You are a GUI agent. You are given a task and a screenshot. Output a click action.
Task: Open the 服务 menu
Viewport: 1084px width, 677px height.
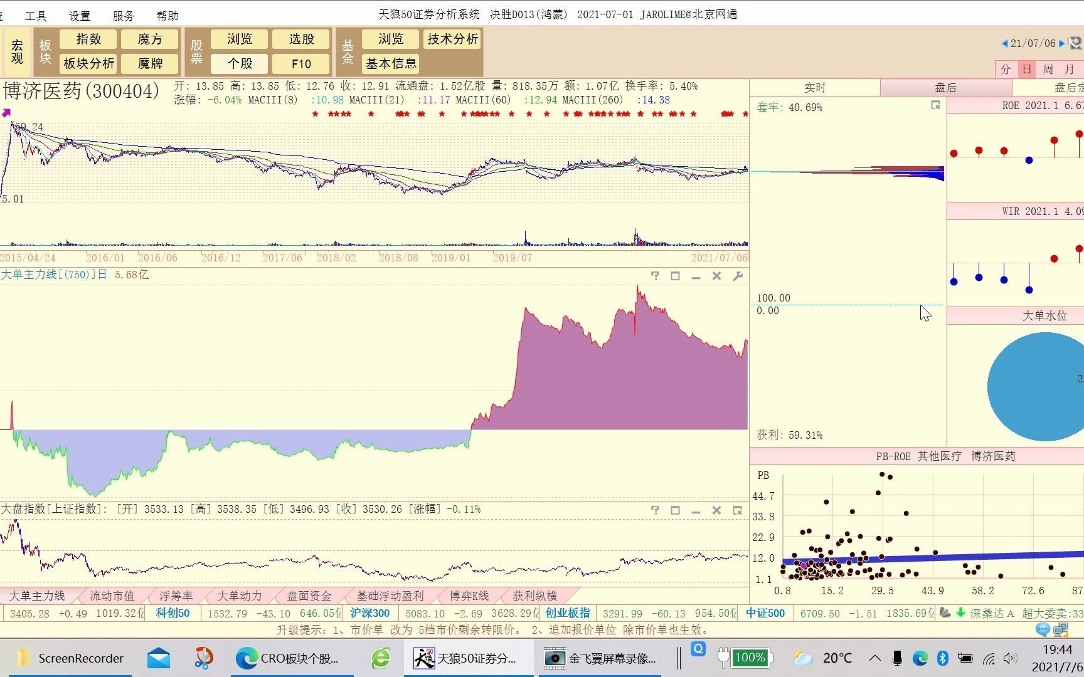tap(124, 16)
